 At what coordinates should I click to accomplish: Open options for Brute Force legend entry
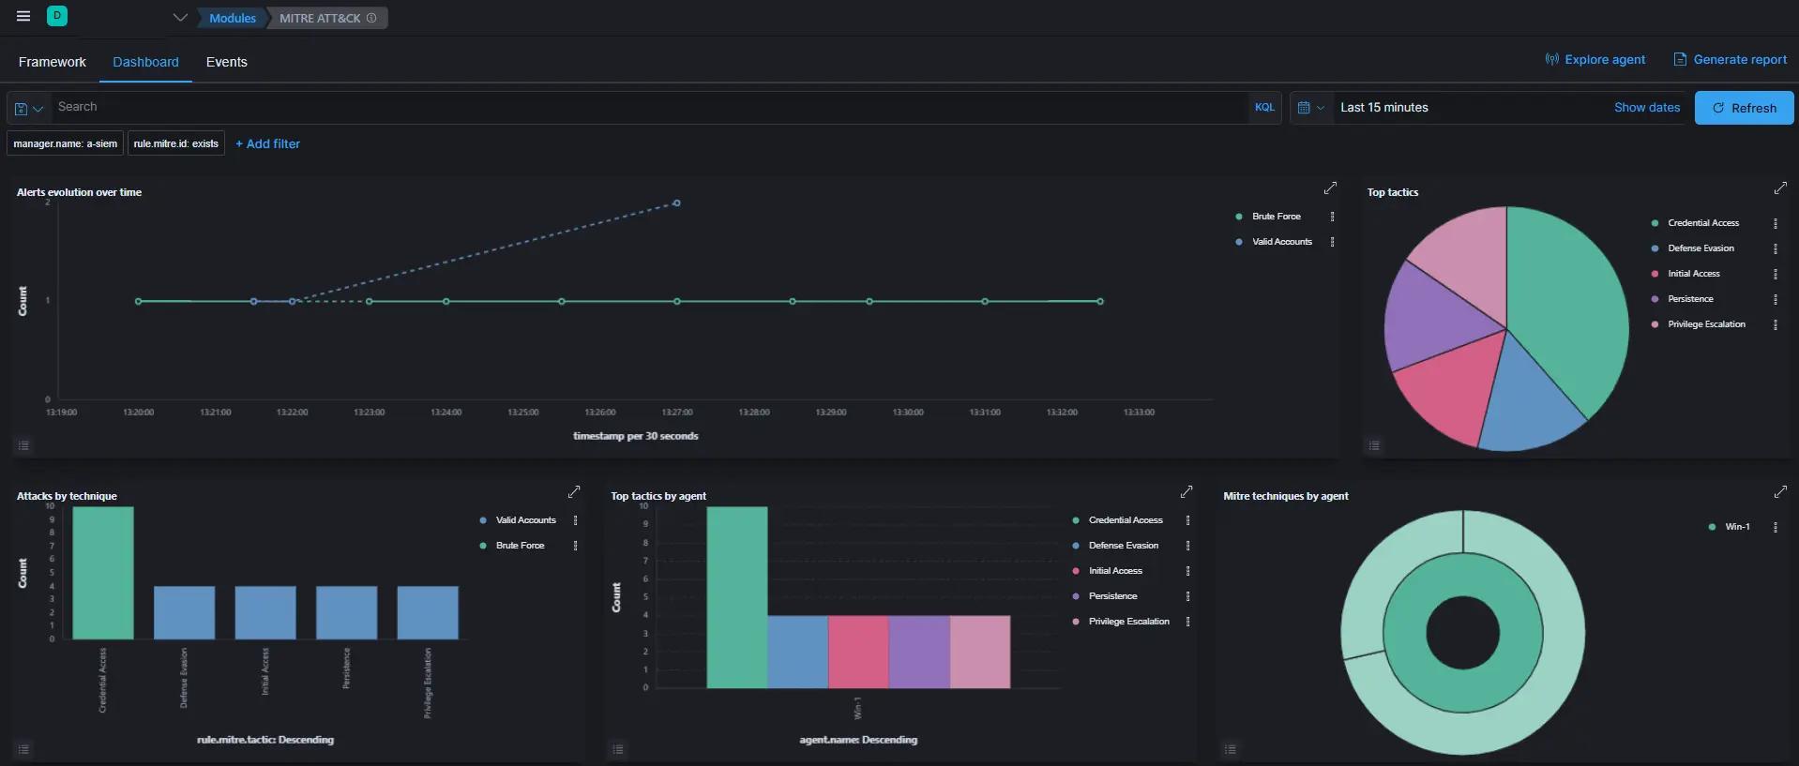point(1332,217)
